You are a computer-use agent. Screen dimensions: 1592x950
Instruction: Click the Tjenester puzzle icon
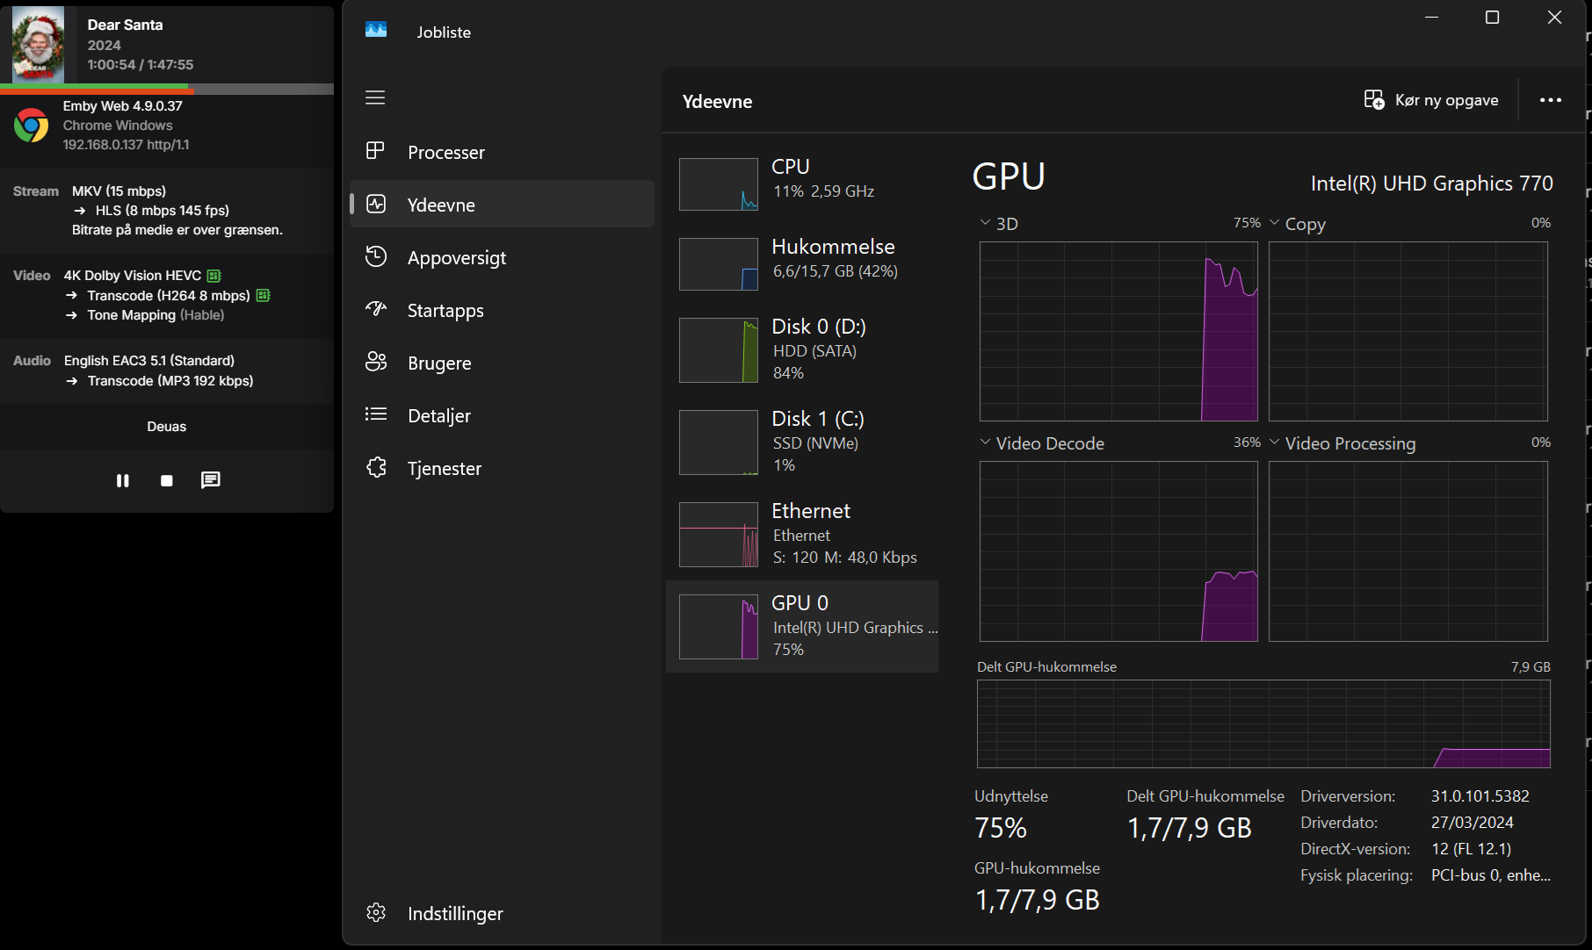(x=376, y=467)
